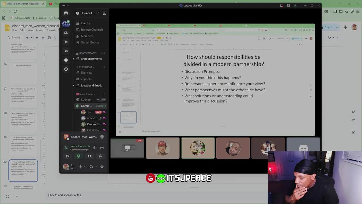
Task: Open new slide layout dropdown arrow
Action: click(31, 38)
